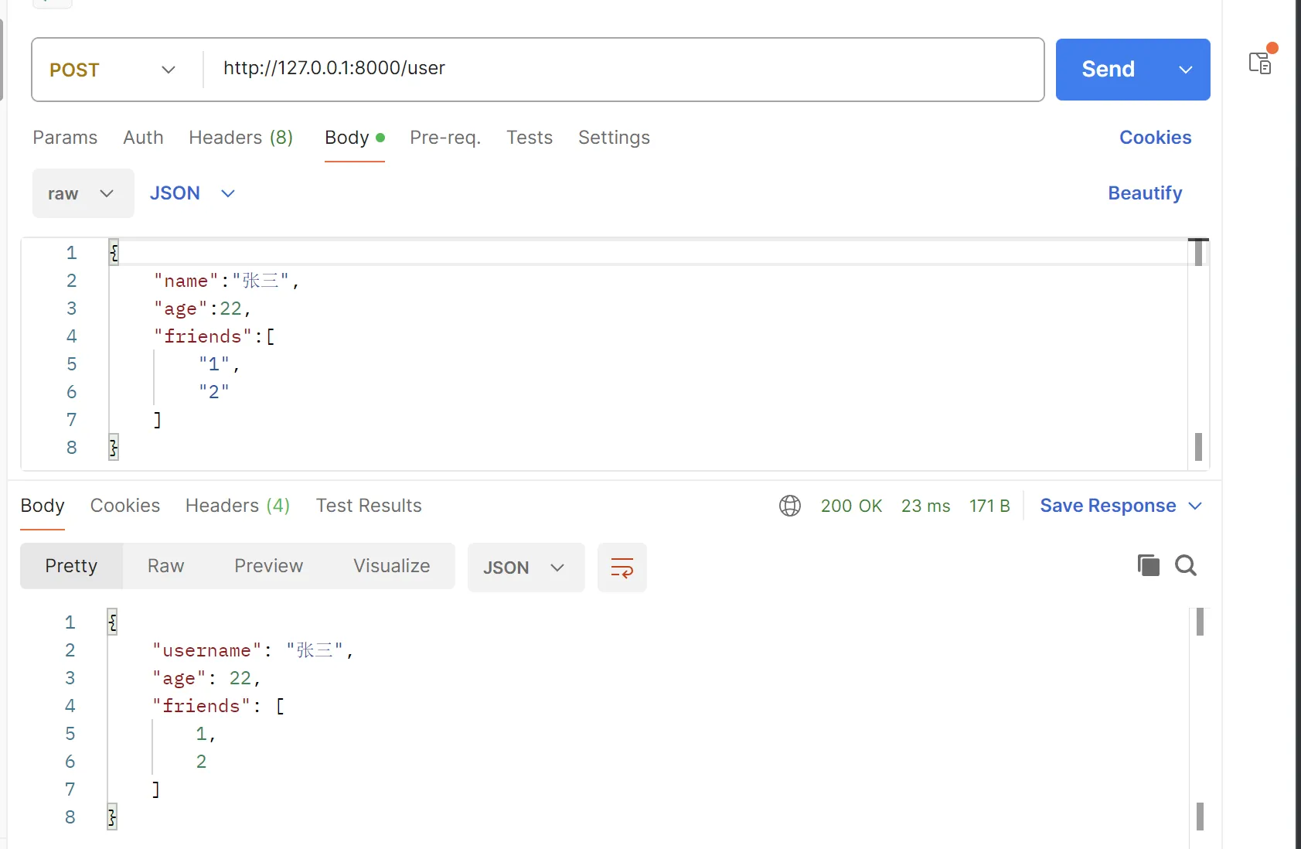Click the 171 B response size
Image resolution: width=1301 pixels, height=849 pixels.
989,506
